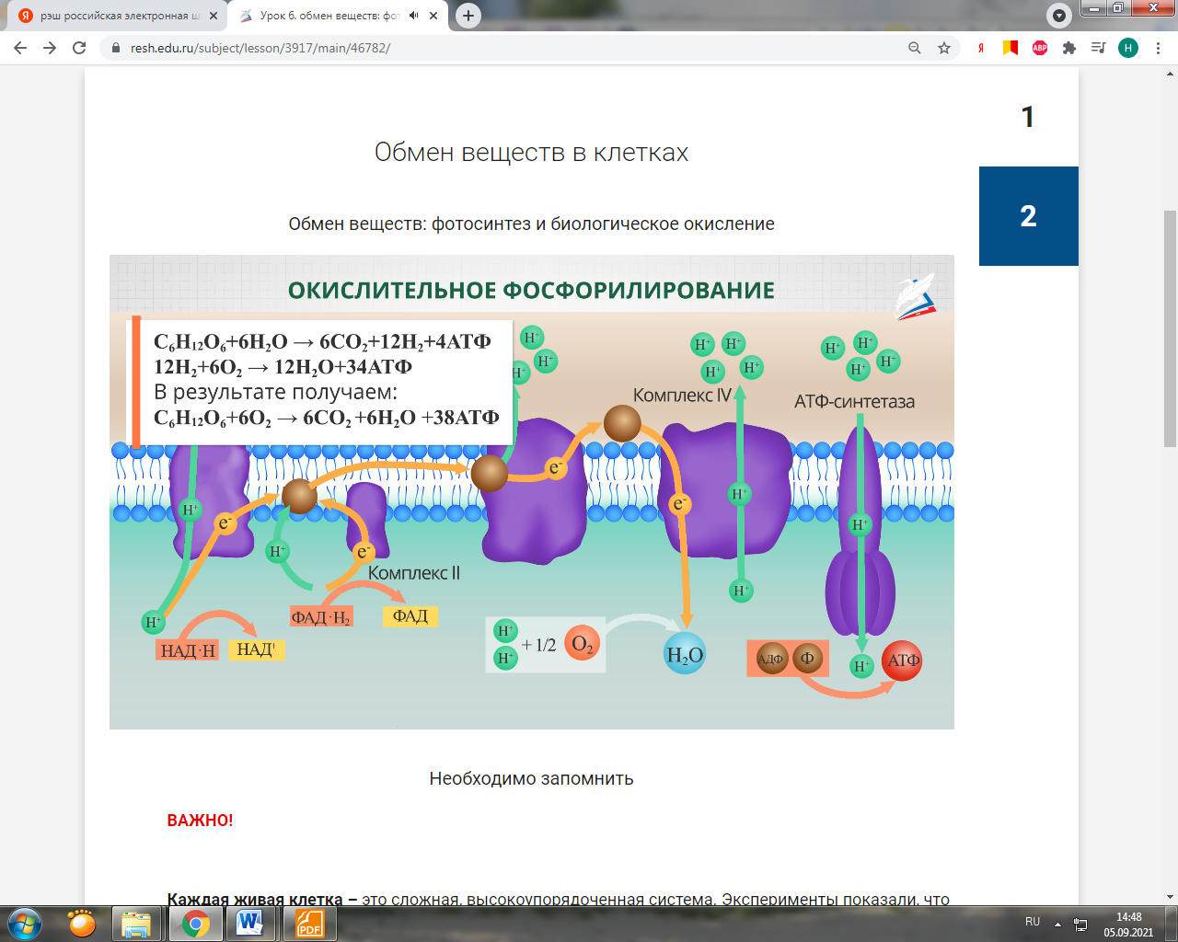Open a new browser tab

pyautogui.click(x=468, y=16)
